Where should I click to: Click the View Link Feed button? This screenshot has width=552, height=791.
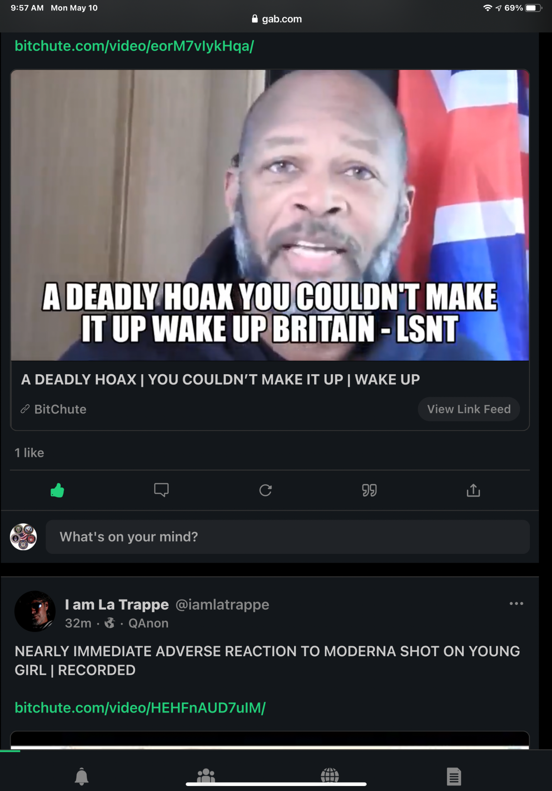[x=469, y=409]
